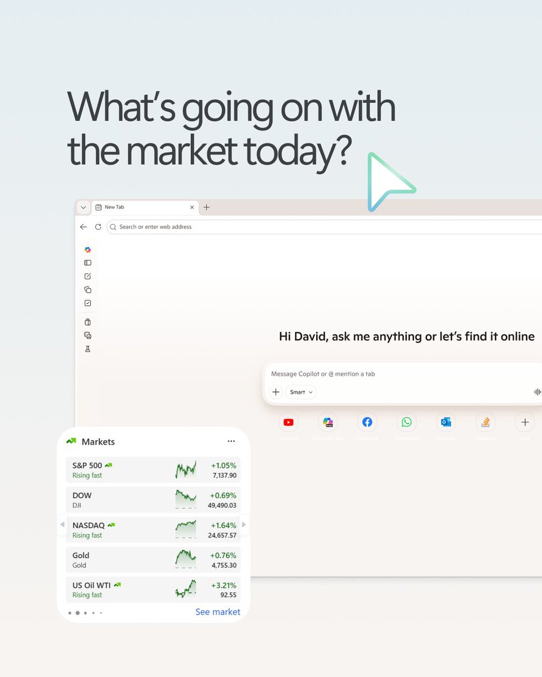Image resolution: width=542 pixels, height=677 pixels.
Task: Open the Microsoft 365 shortcut
Action: (x=327, y=422)
